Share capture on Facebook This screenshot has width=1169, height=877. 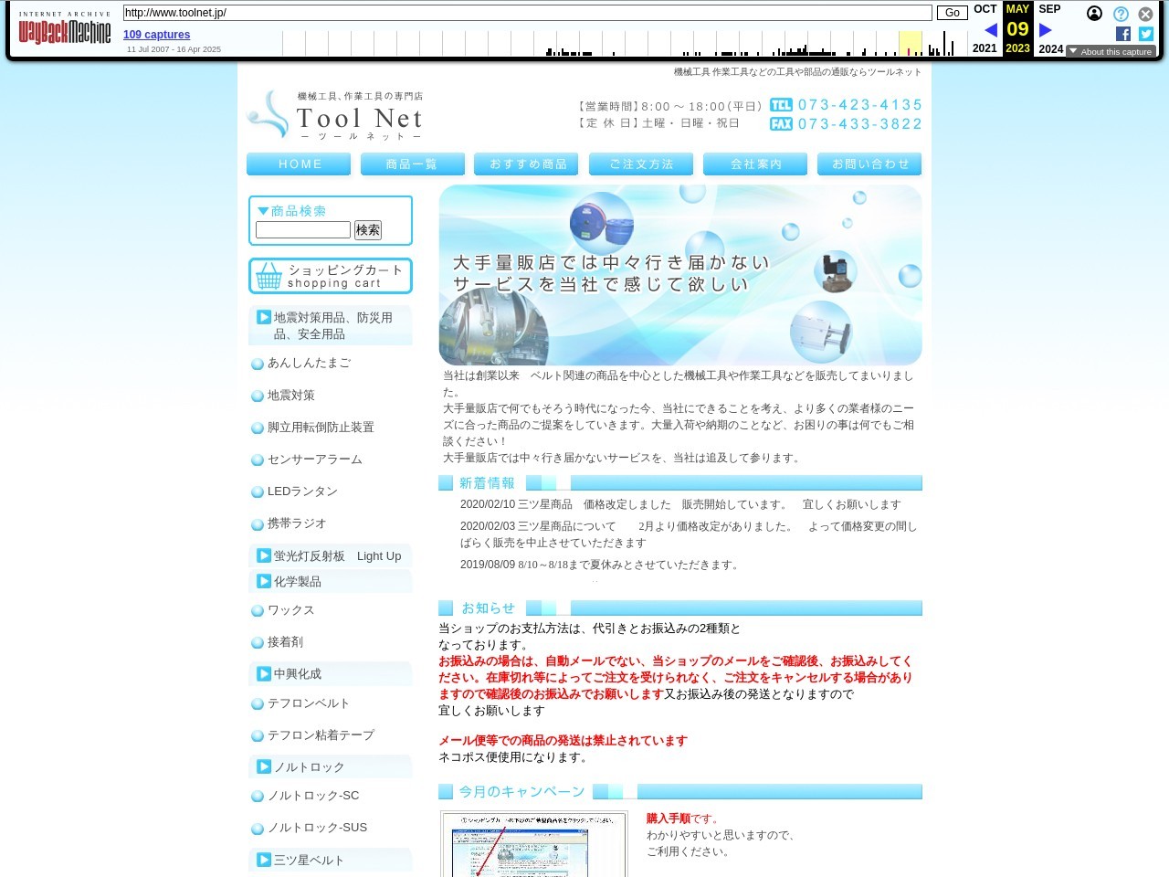click(x=1123, y=34)
